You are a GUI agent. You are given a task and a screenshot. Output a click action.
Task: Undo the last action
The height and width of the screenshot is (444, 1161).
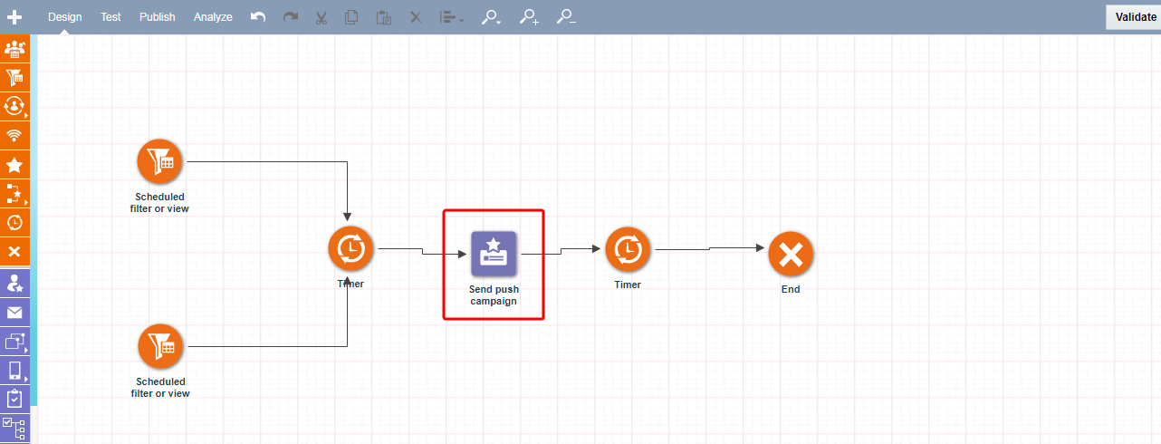coord(258,17)
